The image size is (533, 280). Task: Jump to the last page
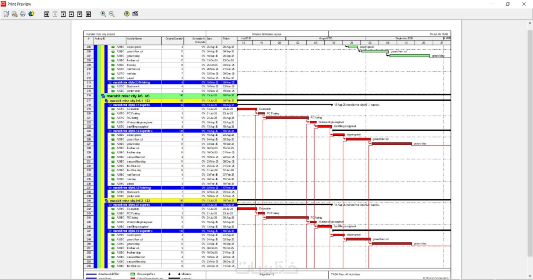pyautogui.click(x=88, y=14)
